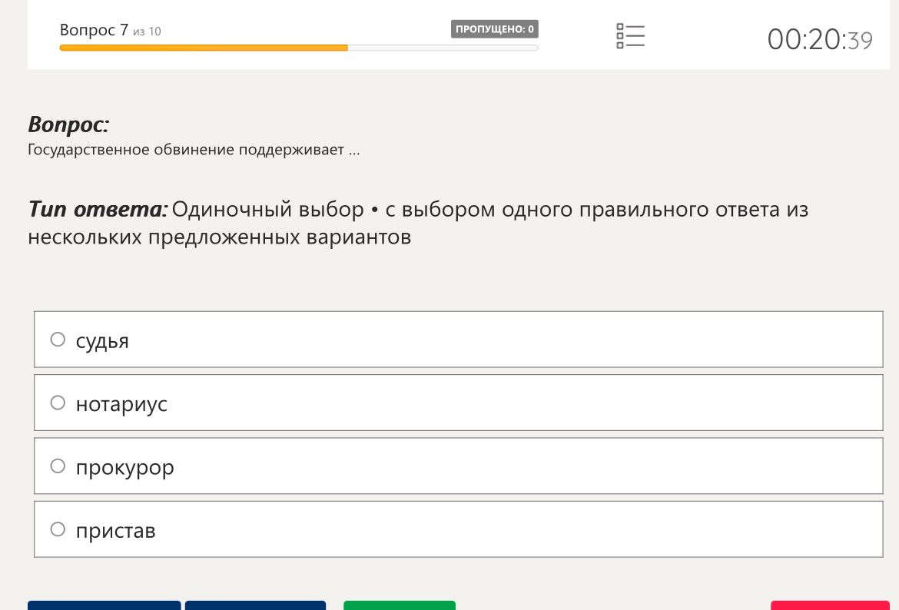Select the 'пристав' radio button
899x610 pixels.
click(58, 529)
